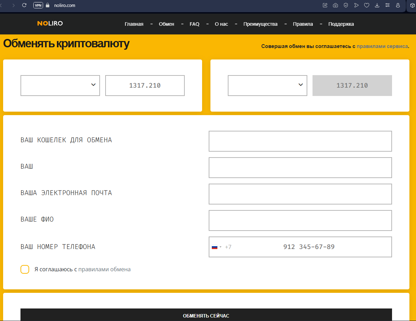The image size is (416, 321).
Task: Click the edit/annotate icon in the toolbar
Action: pos(325,5)
